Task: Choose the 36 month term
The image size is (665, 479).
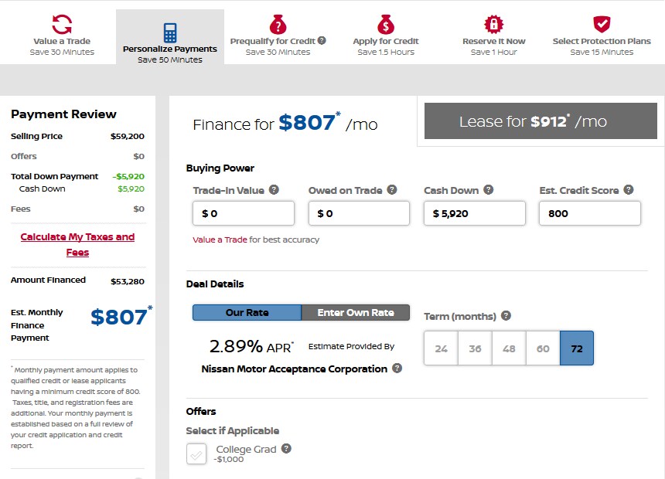Action: 475,348
